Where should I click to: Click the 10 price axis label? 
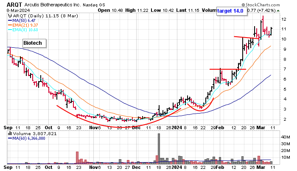(284, 39)
